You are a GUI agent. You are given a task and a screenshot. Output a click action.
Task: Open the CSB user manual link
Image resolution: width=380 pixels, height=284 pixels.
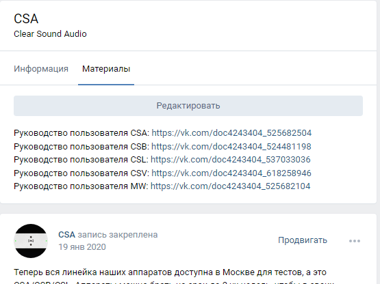click(x=231, y=147)
